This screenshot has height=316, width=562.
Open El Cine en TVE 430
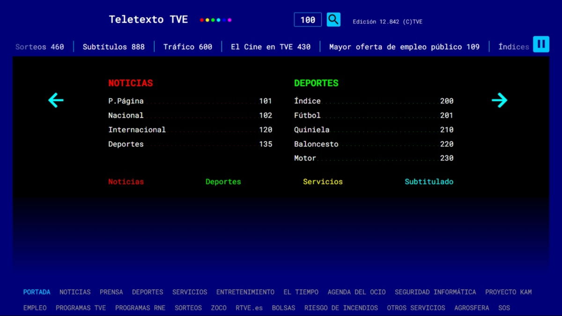270,46
